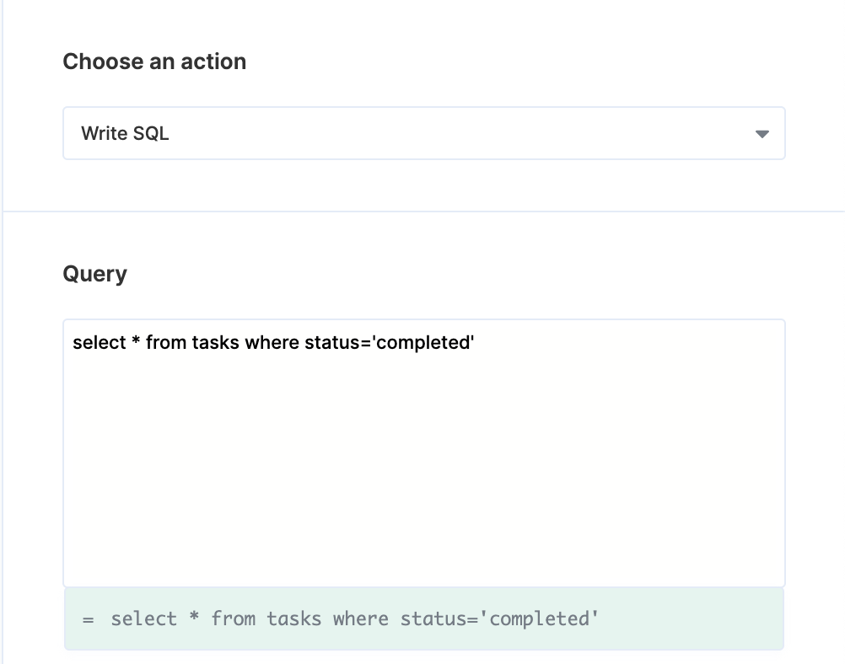Click 'completed' in the green preview
This screenshot has width=845, height=664.
coord(538,619)
